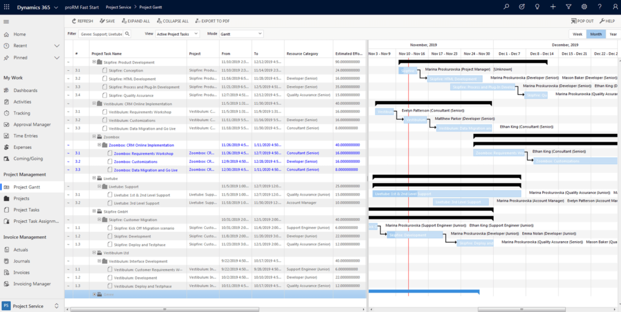Screen dimensions: 621x312
Task: Open Approval Manager in sidebar
Action: coord(32,125)
